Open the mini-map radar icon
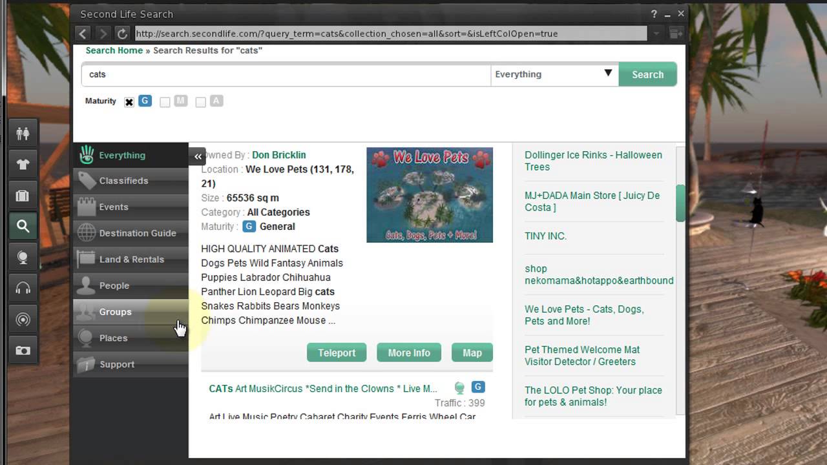827x465 pixels. 23,319
